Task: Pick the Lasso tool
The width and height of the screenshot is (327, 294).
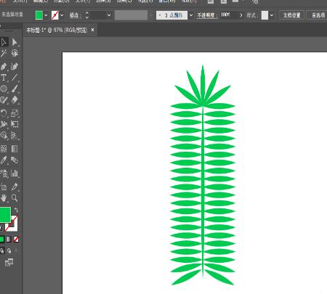Action: coord(15,53)
